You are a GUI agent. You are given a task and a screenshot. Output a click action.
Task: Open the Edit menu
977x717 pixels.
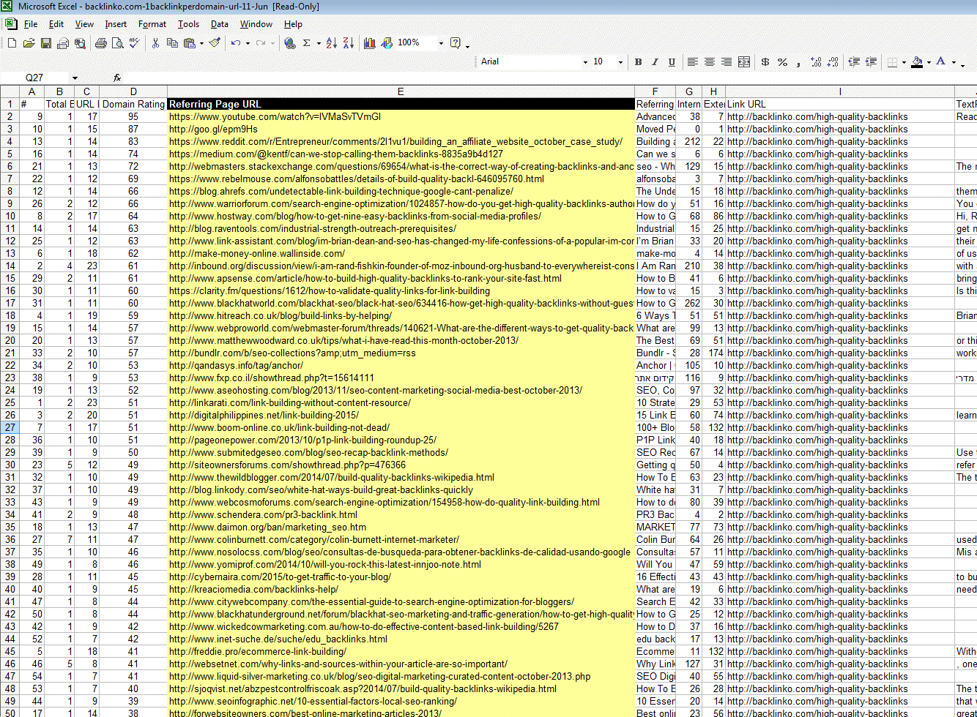pos(56,24)
